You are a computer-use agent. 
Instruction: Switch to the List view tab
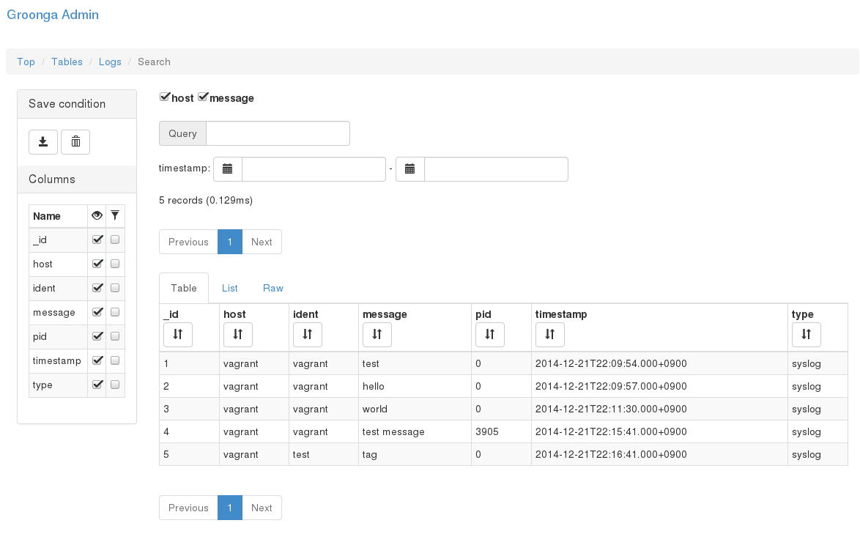[x=229, y=288]
